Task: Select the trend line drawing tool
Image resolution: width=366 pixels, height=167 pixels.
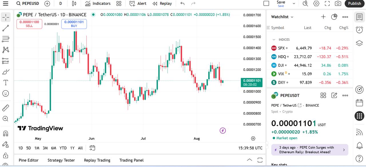Action: pyautogui.click(x=6, y=28)
